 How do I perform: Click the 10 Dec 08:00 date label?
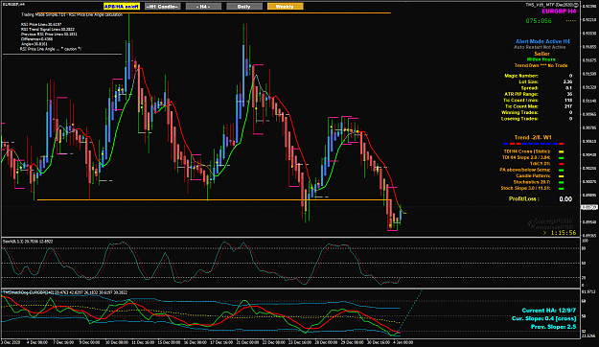click(117, 342)
